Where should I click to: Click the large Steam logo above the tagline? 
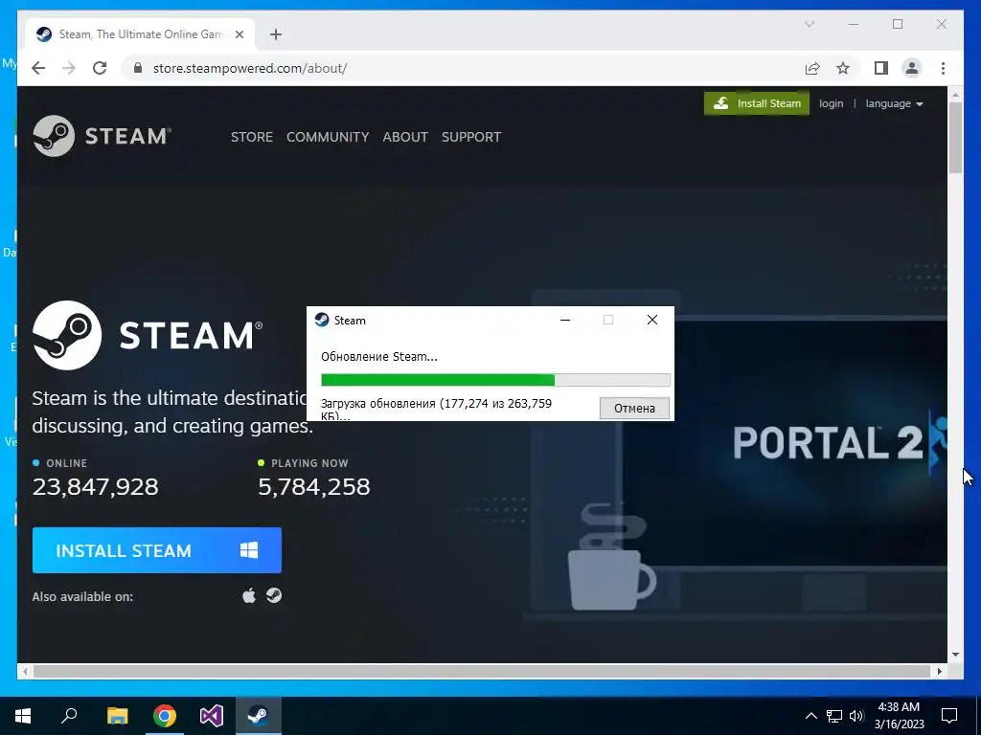[148, 335]
